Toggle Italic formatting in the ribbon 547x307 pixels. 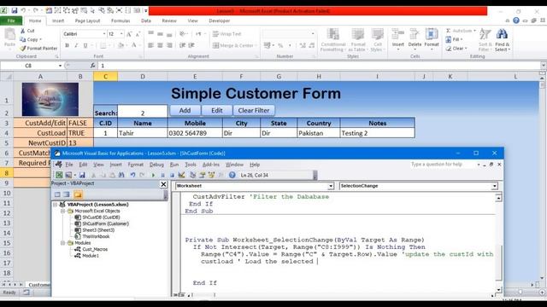(76, 45)
